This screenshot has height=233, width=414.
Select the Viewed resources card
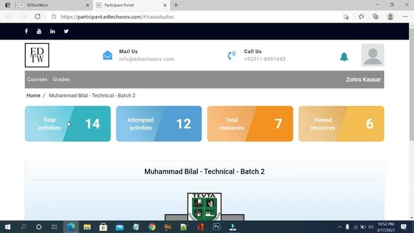(341, 124)
